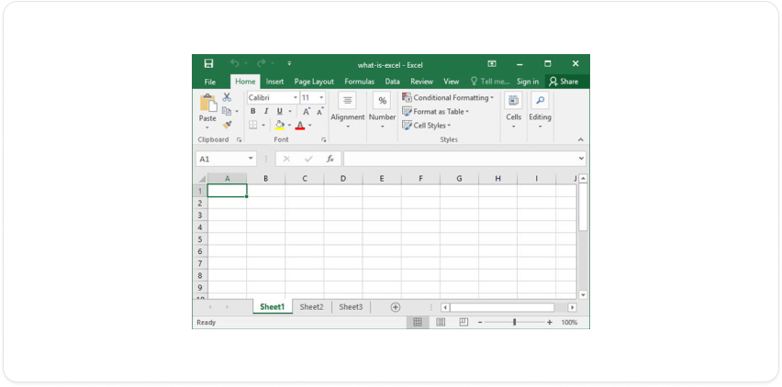Switch to the Review tab
Image resolution: width=782 pixels, height=387 pixels.
(422, 82)
